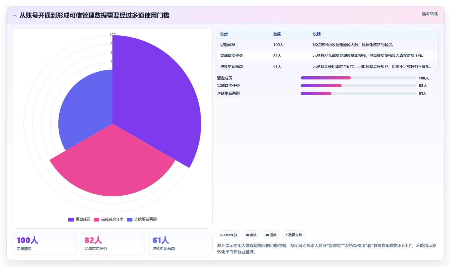Click the 100人 受邀成员 data card
The height and width of the screenshot is (267, 451).
point(44,243)
